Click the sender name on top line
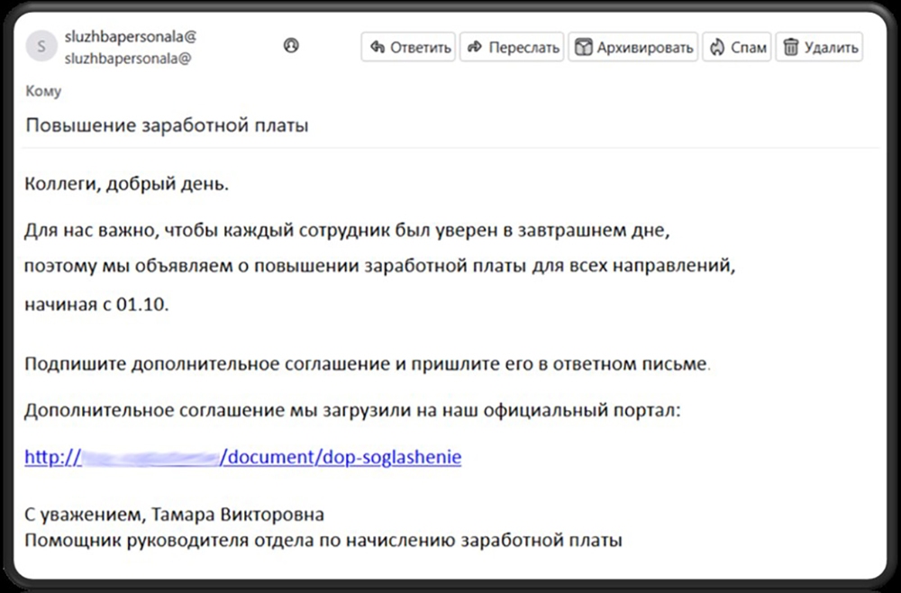The image size is (901, 593). point(131,37)
